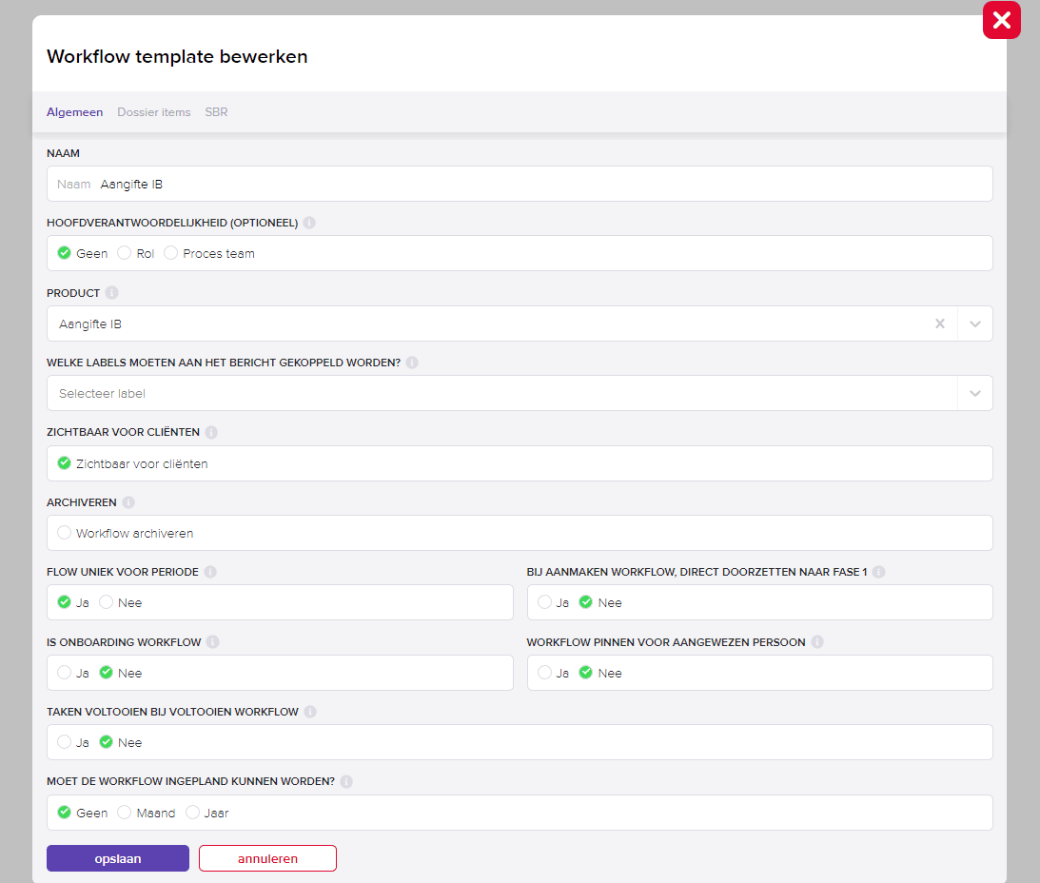Click info icon beside Product label
This screenshot has height=883, width=1040.
tap(111, 292)
